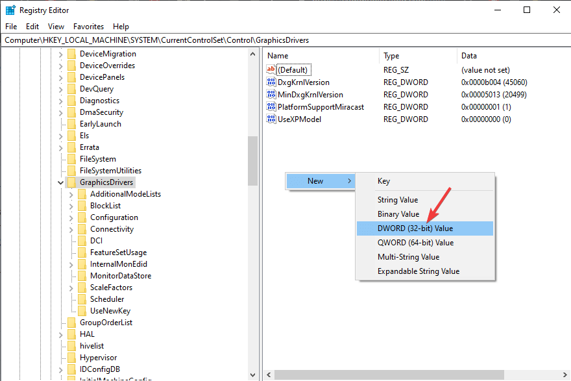Choose Multi-String Value in New submenu
The image size is (571, 381).
[x=424, y=257]
